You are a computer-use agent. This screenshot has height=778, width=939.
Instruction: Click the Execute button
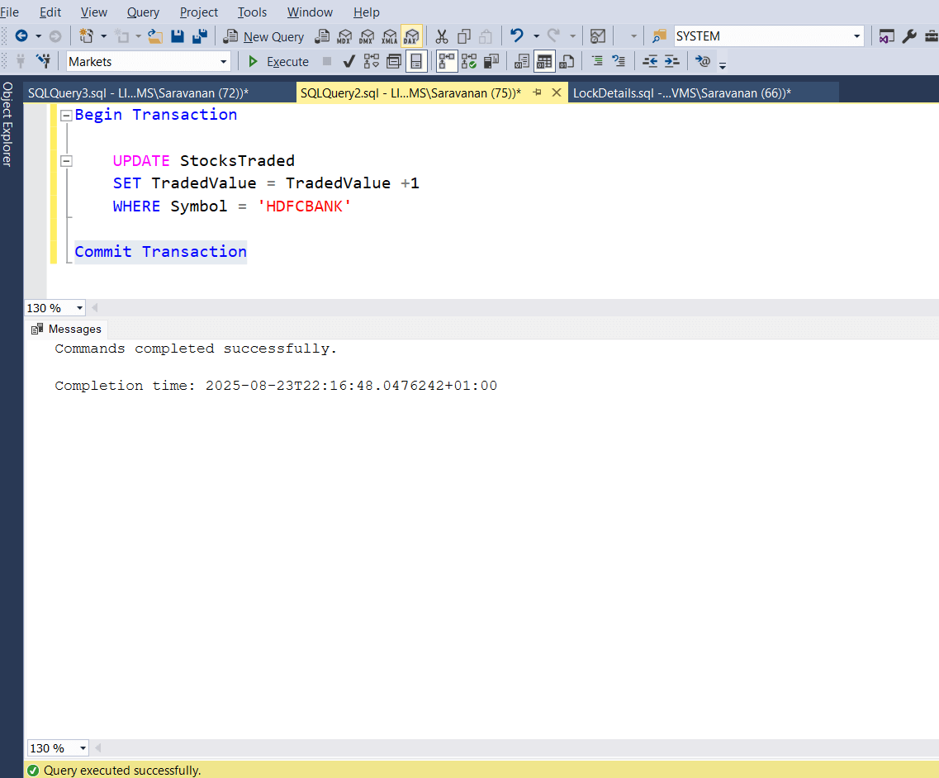click(278, 61)
